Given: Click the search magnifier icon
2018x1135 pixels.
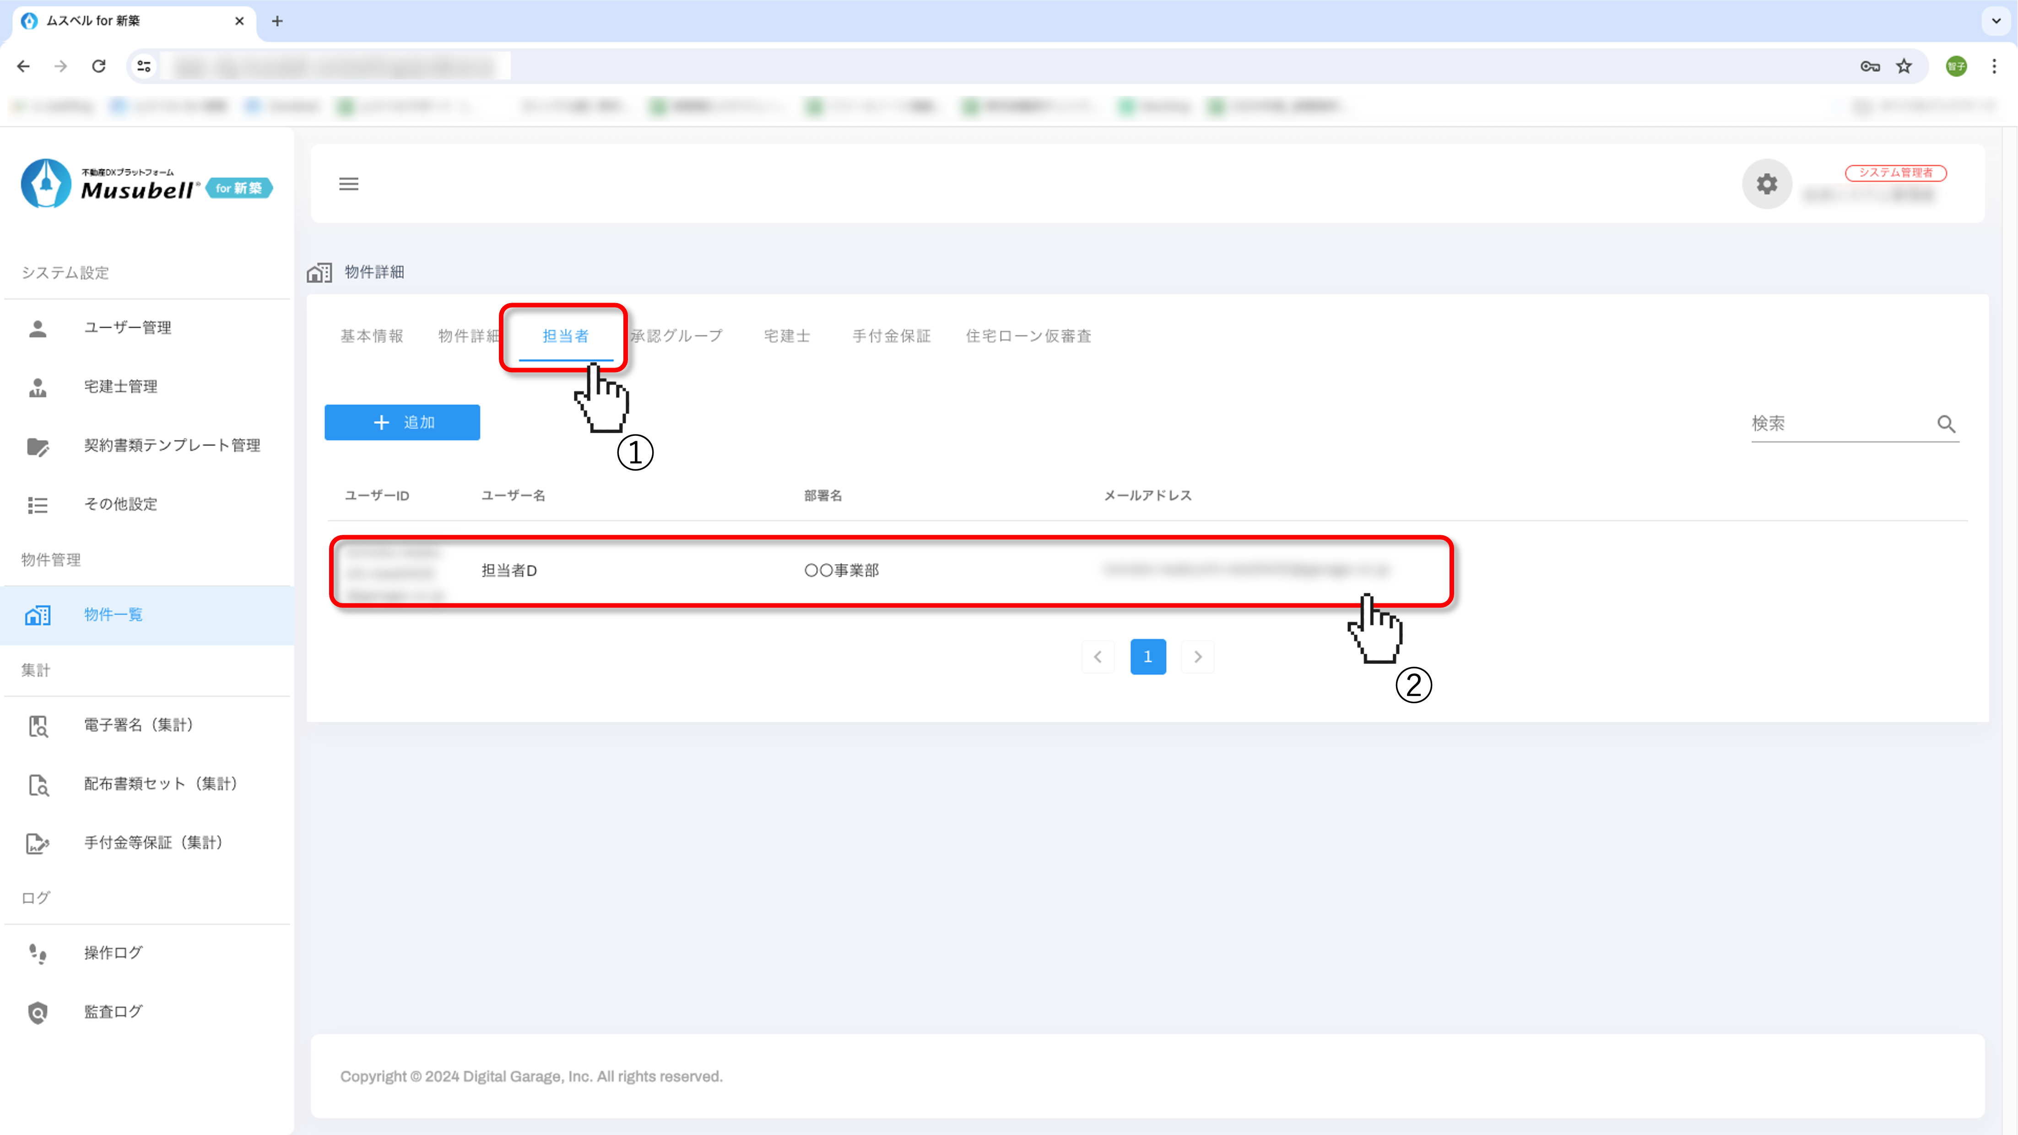Looking at the screenshot, I should [1946, 424].
